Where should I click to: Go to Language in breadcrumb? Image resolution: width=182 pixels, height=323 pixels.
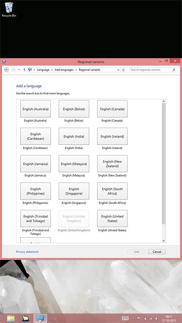click(43, 70)
